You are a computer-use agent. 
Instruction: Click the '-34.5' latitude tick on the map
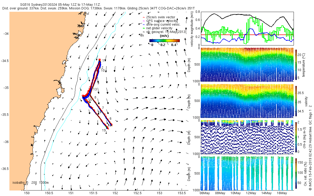[4, 61]
